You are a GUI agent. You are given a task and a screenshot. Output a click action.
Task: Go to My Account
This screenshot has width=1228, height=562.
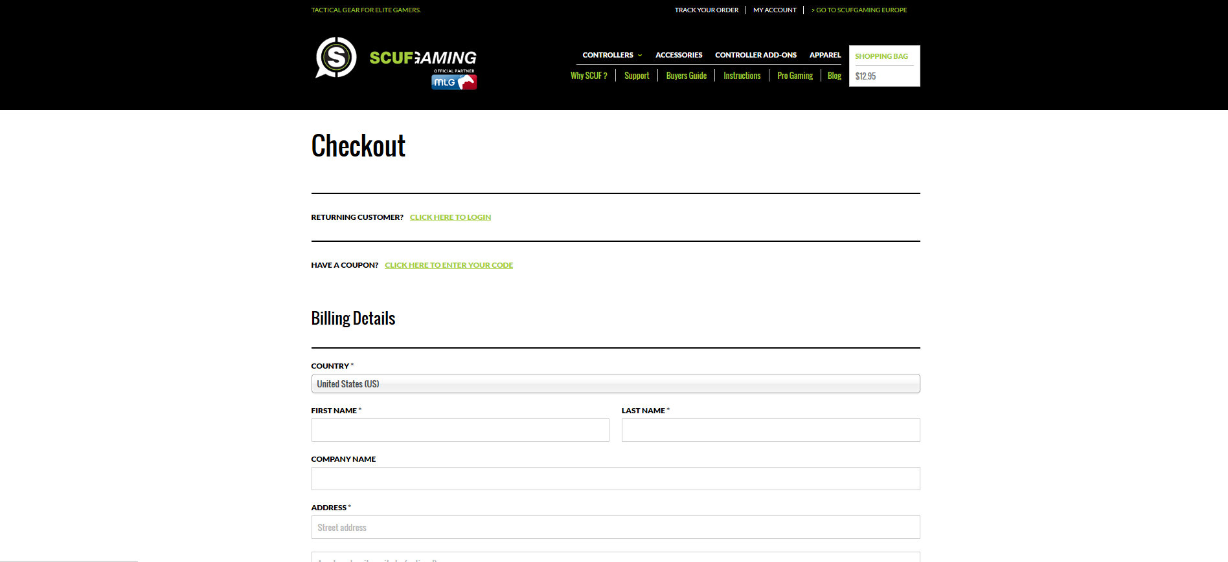775,10
